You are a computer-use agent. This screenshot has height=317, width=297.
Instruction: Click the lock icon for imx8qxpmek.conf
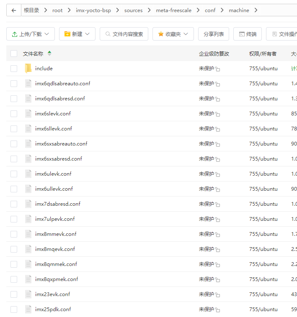coord(218,280)
